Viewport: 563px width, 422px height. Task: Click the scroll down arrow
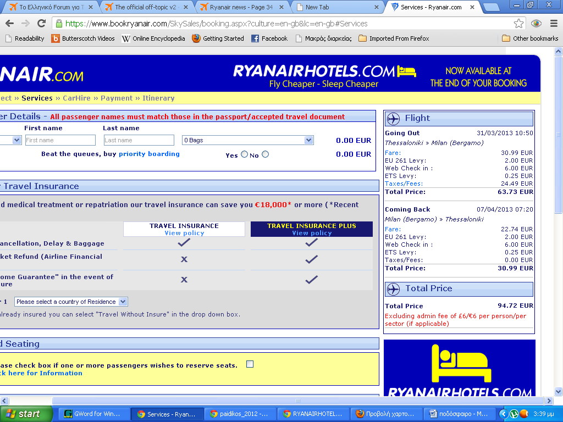tap(559, 391)
